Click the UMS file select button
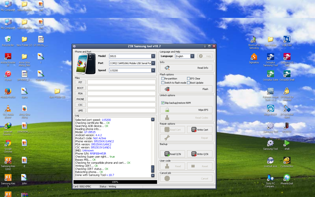 pos(80,111)
